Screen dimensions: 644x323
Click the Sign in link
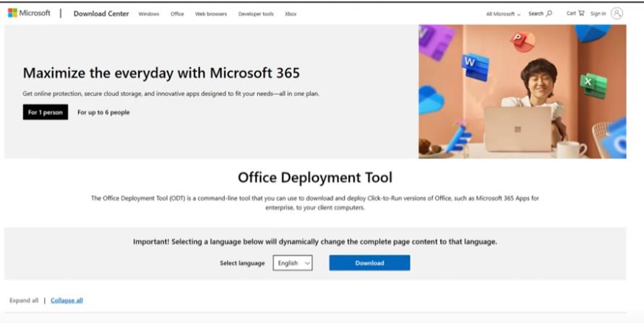(x=598, y=14)
